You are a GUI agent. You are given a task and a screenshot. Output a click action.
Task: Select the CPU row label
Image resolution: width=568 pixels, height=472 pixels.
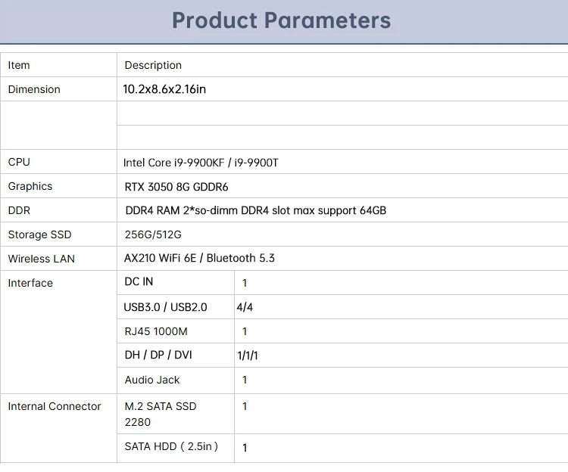19,162
